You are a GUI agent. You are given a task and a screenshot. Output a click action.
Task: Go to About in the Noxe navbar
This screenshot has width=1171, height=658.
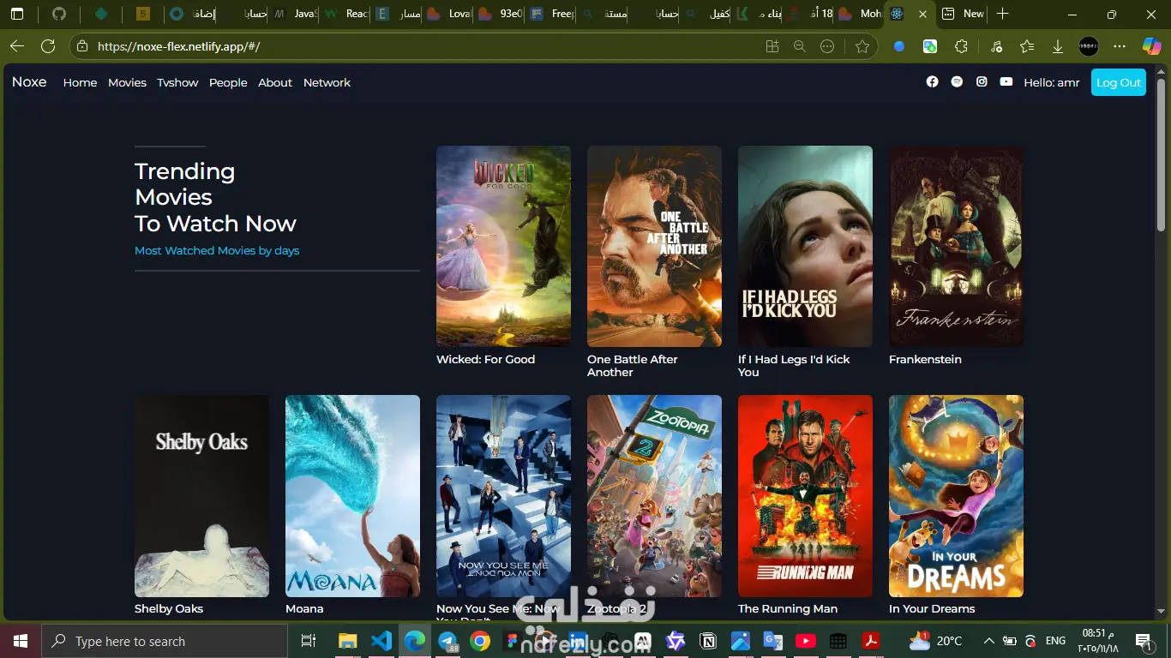pyautogui.click(x=275, y=82)
